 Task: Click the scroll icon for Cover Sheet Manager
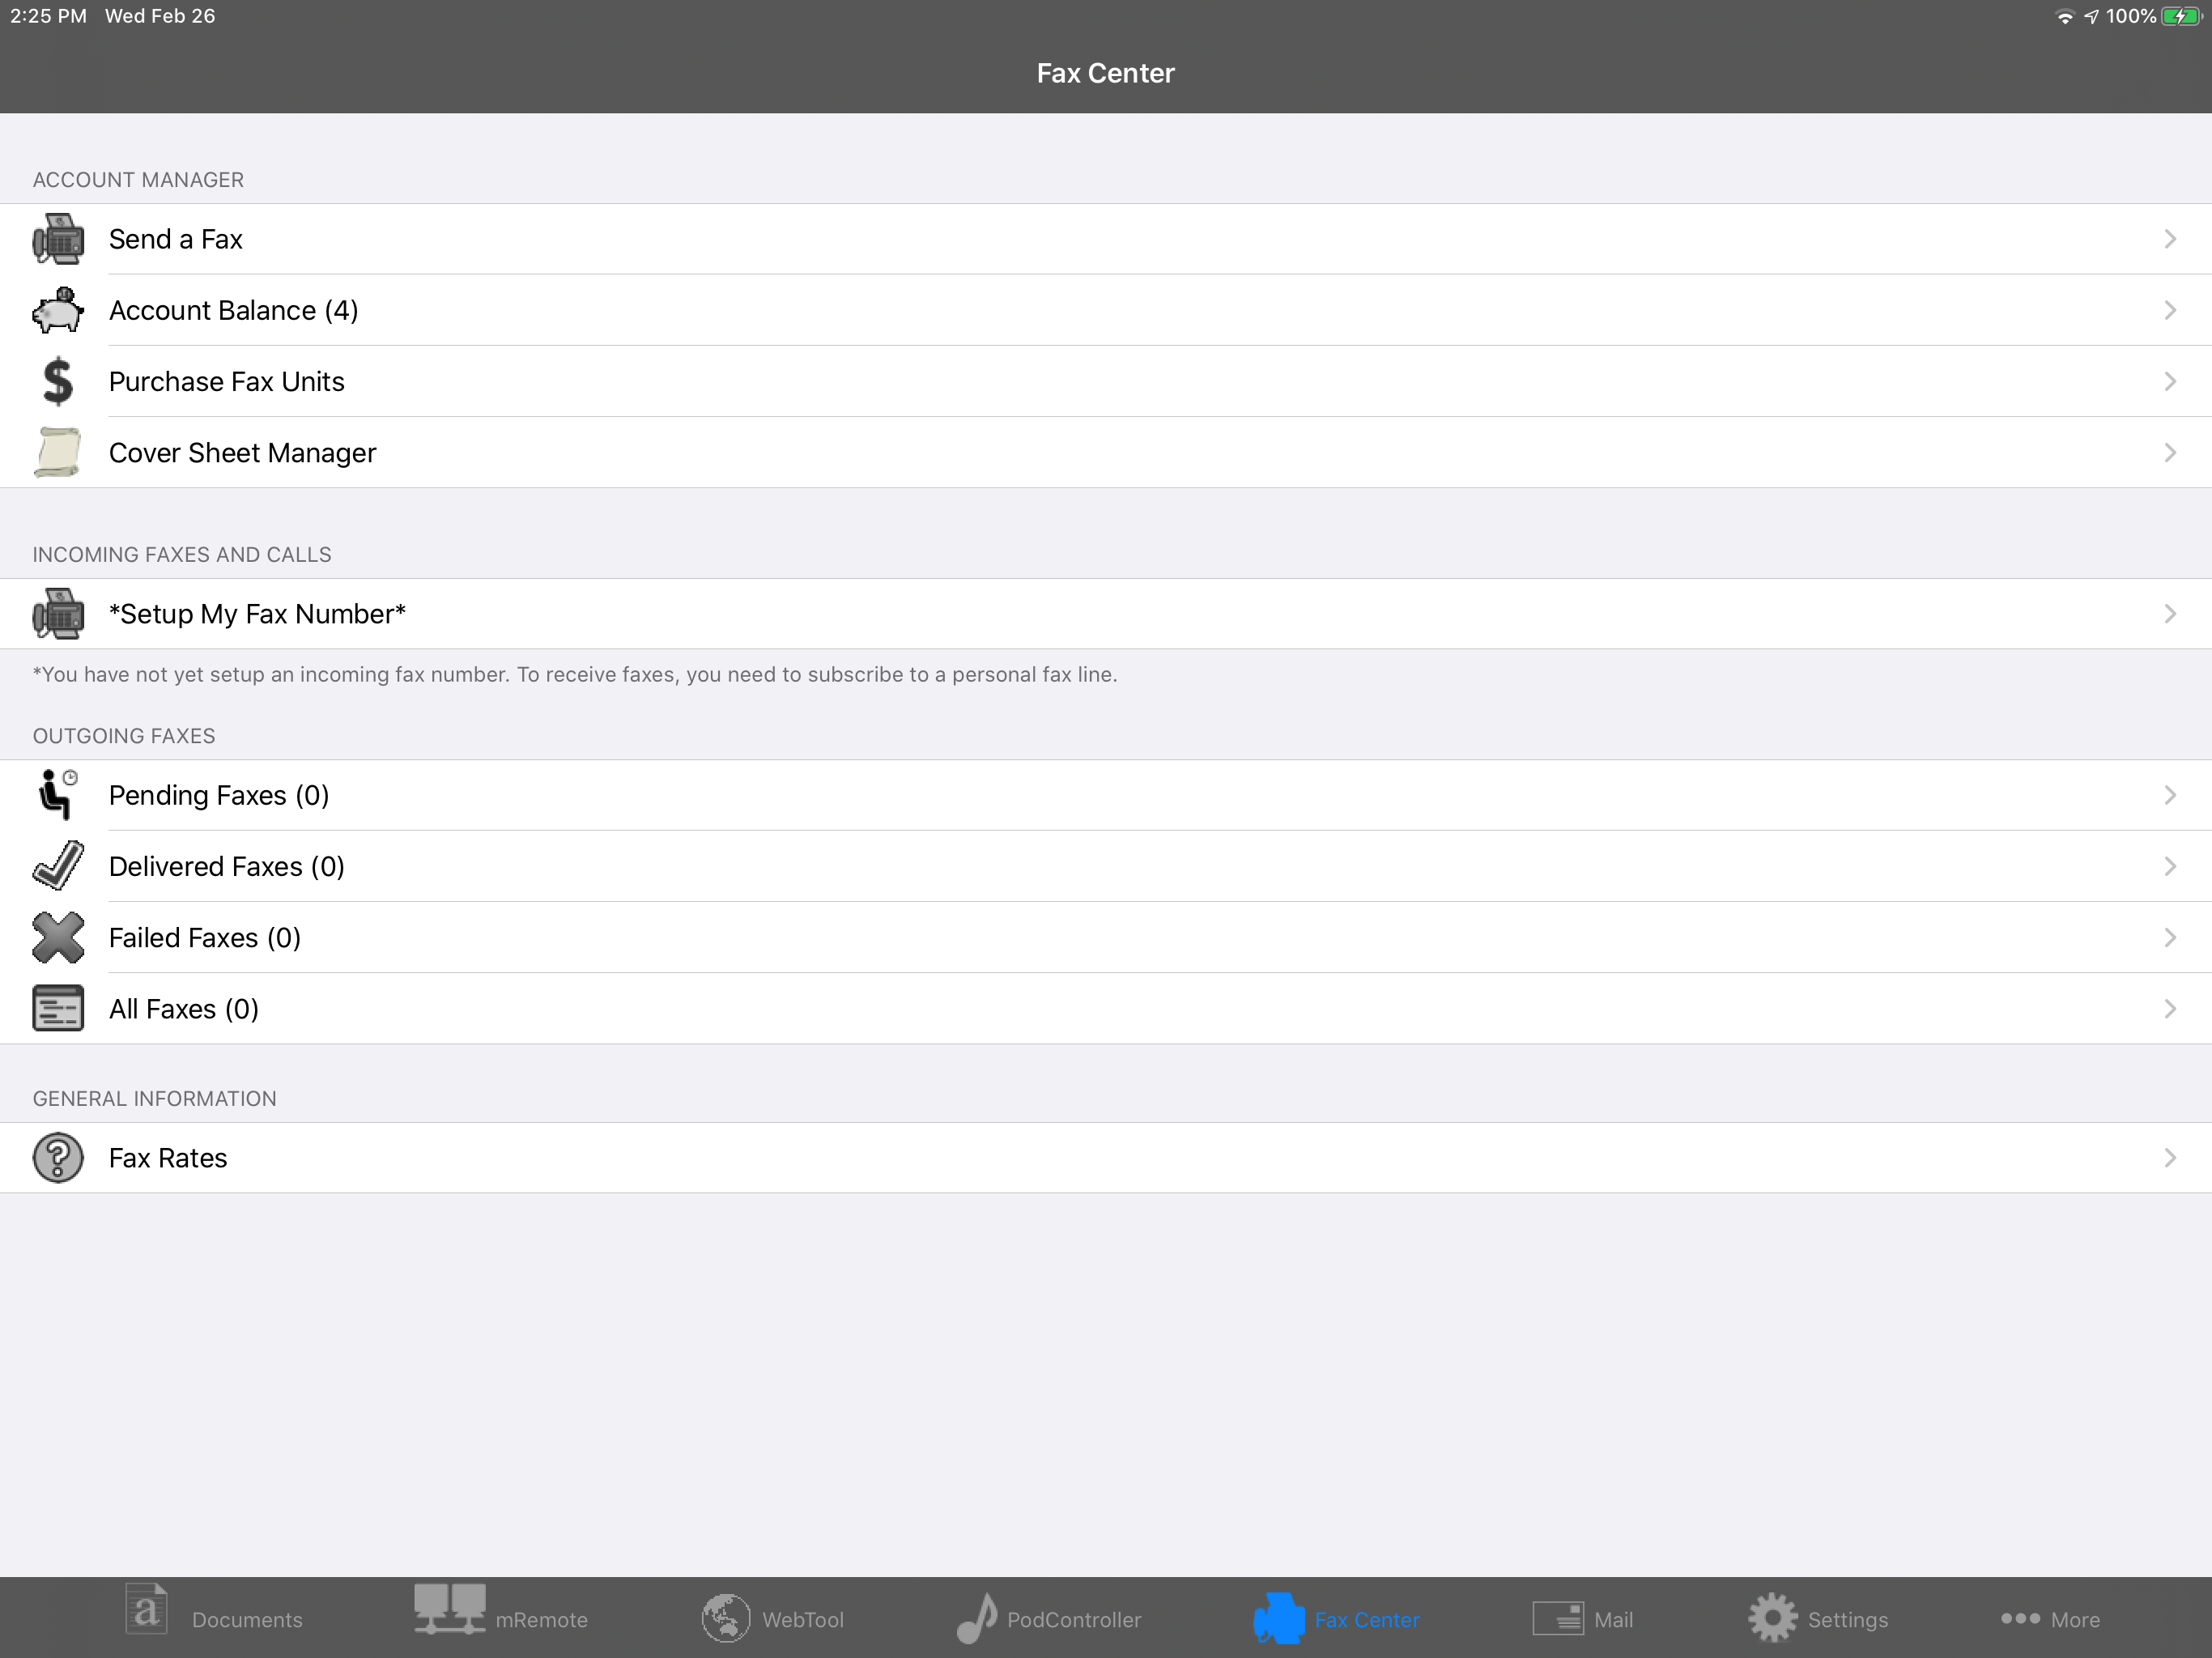(x=58, y=452)
